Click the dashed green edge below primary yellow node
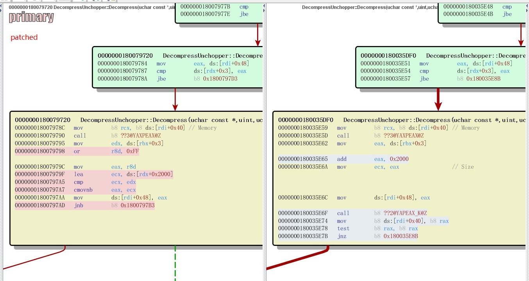 (x=175, y=263)
